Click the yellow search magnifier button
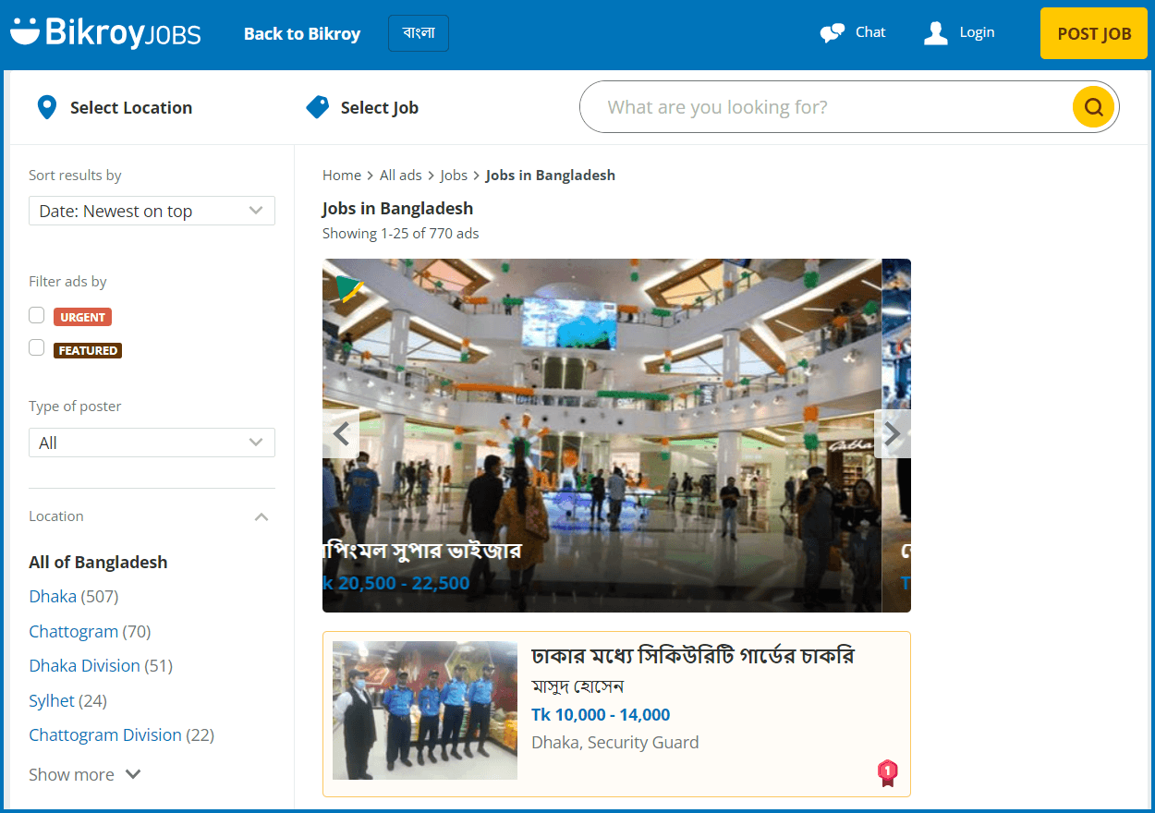Viewport: 1155px width, 813px height. pos(1094,106)
